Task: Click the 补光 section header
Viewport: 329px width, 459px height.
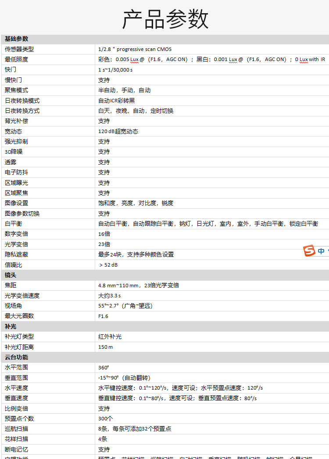Action: 11,326
